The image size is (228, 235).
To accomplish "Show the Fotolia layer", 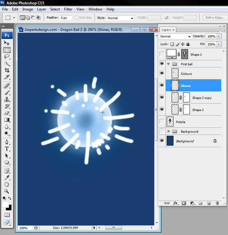I will 162,122.
